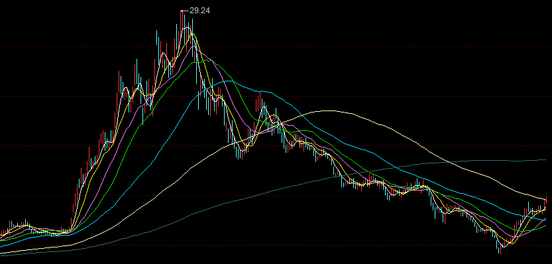The height and width of the screenshot is (264, 552).
Task: Select the first candlestick at the left edge
Action: (x=1, y=233)
